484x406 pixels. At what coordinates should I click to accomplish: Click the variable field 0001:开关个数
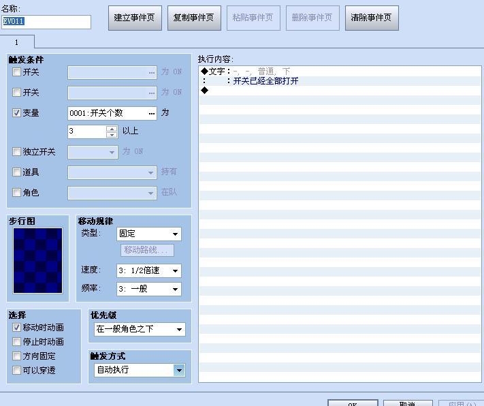click(112, 113)
